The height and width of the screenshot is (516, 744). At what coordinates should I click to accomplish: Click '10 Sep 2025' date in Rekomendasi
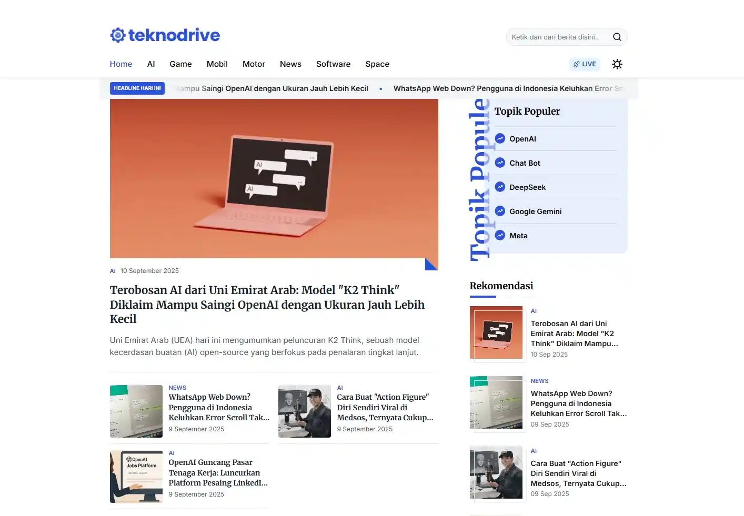tap(549, 355)
